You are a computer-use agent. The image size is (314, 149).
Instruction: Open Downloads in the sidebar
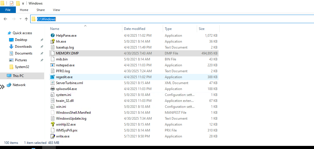23,47
